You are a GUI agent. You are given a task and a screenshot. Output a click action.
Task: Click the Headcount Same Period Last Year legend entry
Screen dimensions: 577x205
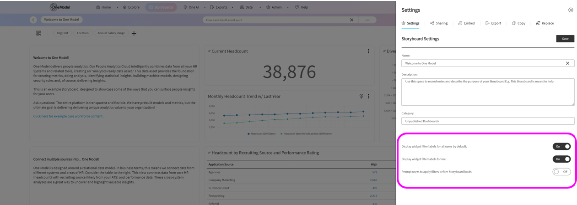coord(305,134)
